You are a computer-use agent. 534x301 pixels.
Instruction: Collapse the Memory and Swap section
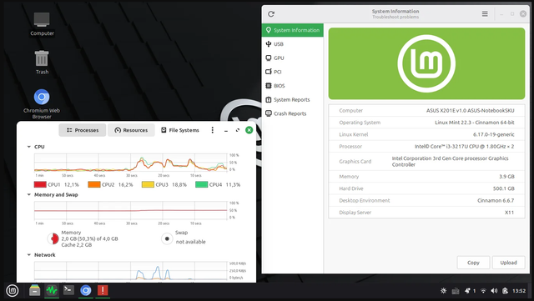tap(29, 195)
